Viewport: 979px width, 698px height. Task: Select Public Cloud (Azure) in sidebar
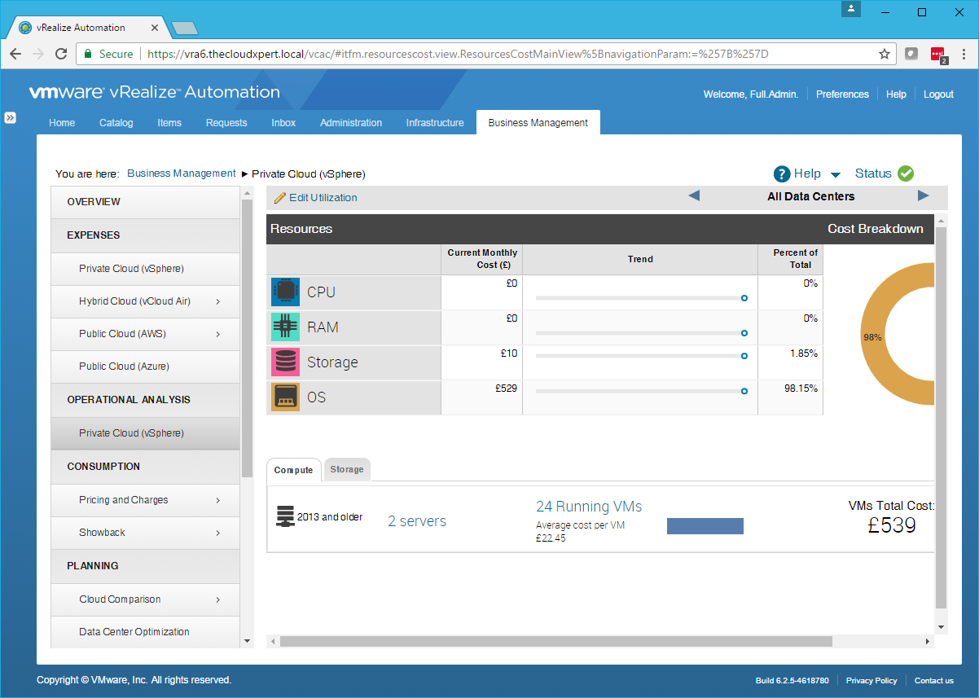pos(124,367)
